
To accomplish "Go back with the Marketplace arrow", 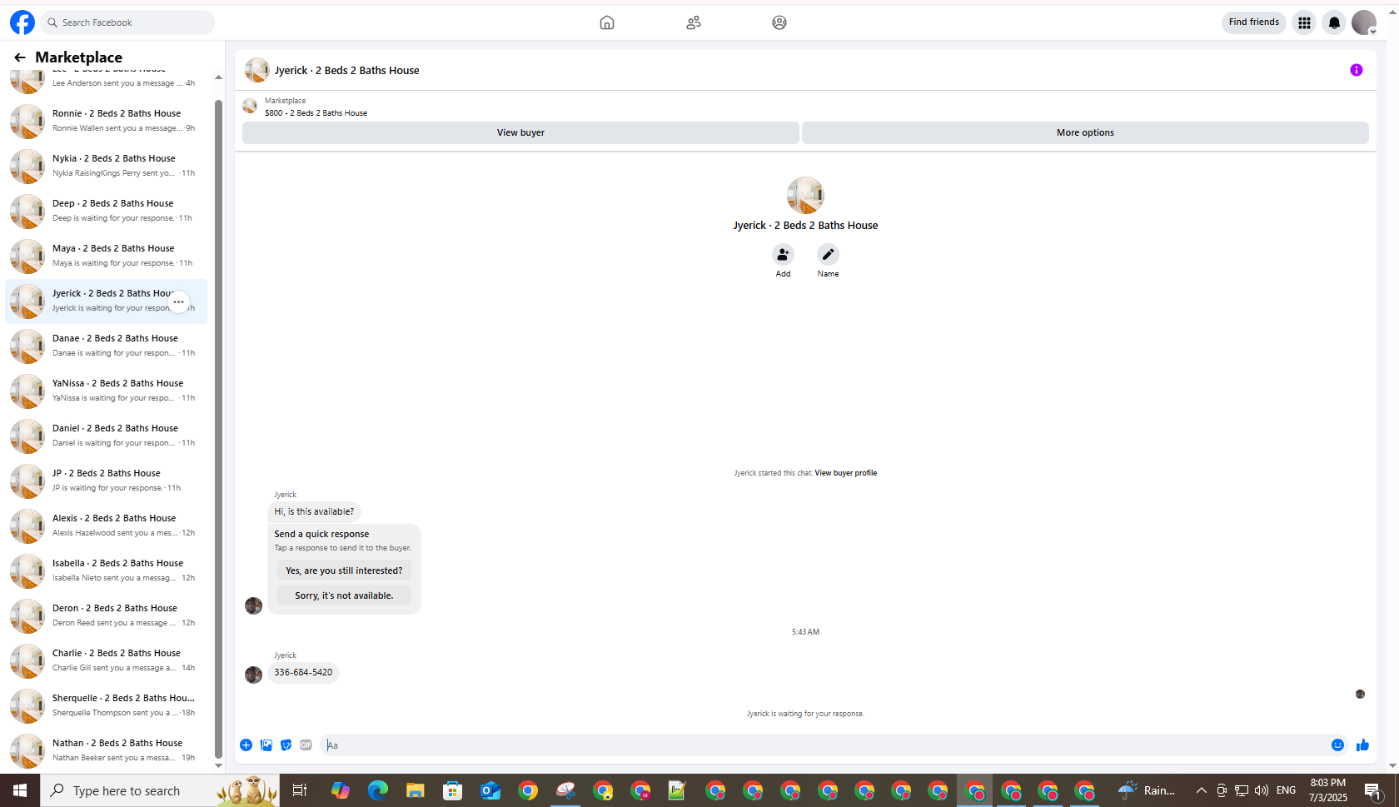I will click(x=20, y=57).
